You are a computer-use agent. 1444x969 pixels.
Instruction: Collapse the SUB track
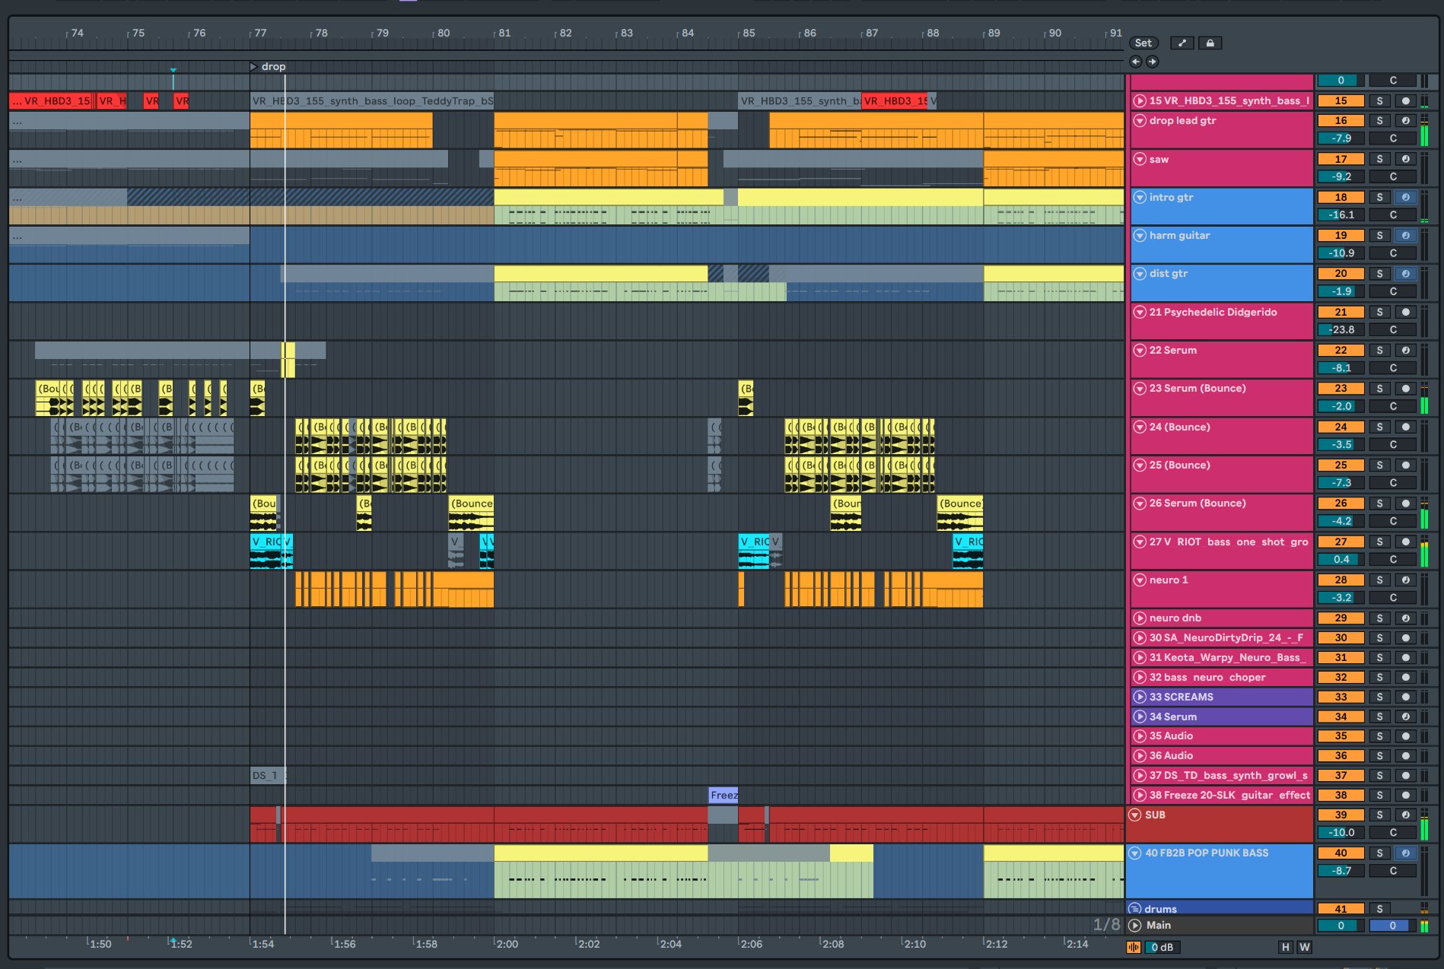[x=1135, y=815]
